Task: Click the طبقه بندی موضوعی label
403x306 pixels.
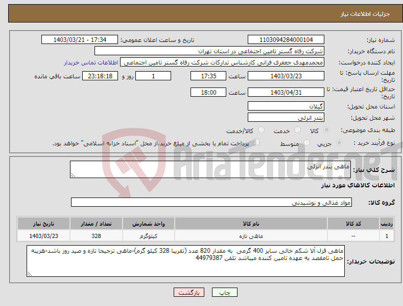Action: [x=368, y=130]
